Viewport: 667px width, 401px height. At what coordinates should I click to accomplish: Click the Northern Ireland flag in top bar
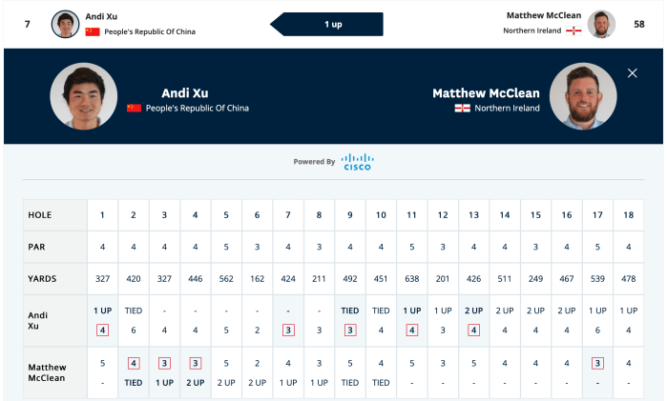pyautogui.click(x=574, y=31)
